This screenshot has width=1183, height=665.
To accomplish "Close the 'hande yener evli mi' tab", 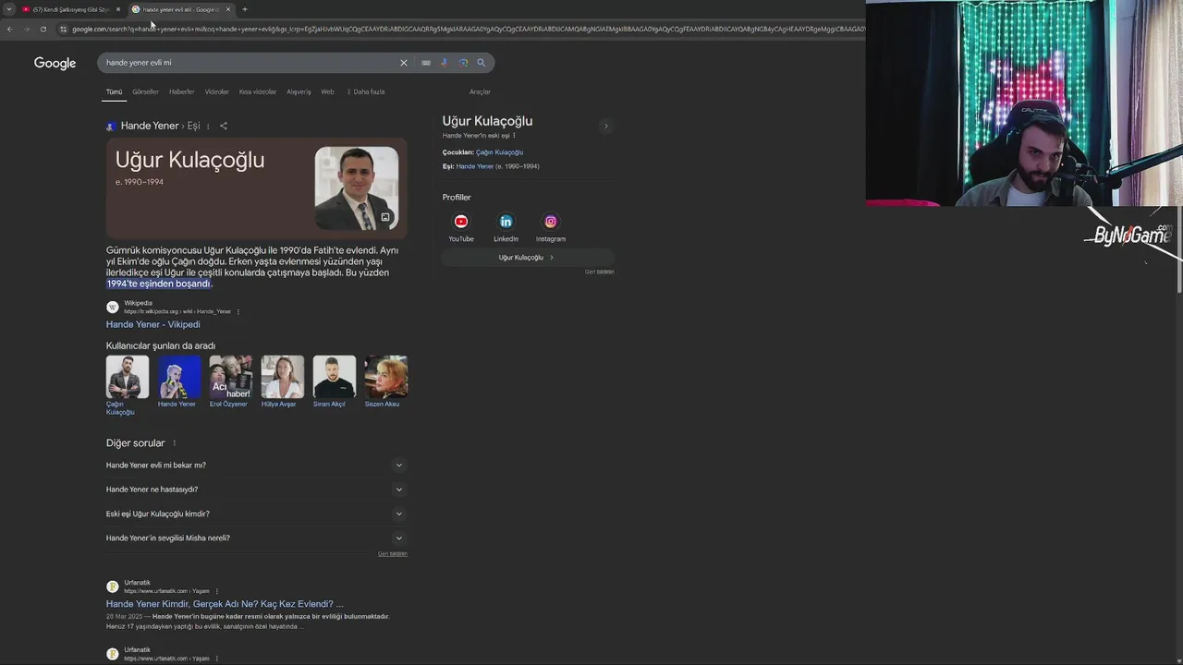I will (x=228, y=9).
